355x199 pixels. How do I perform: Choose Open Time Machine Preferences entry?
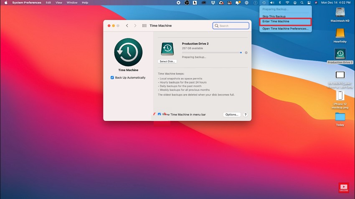[285, 29]
